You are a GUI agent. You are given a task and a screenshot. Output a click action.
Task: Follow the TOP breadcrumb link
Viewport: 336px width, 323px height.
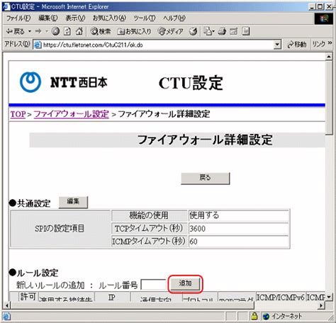coord(18,114)
